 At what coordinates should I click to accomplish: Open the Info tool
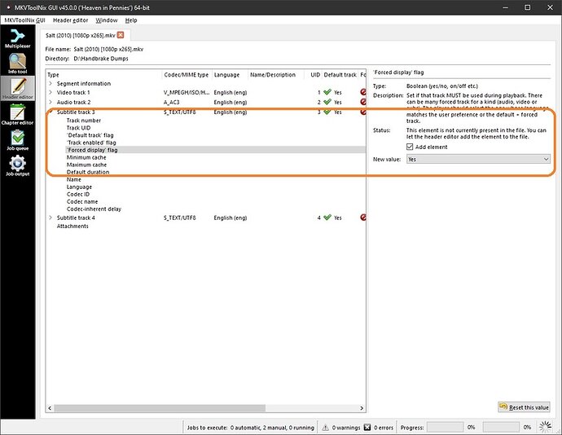click(18, 64)
